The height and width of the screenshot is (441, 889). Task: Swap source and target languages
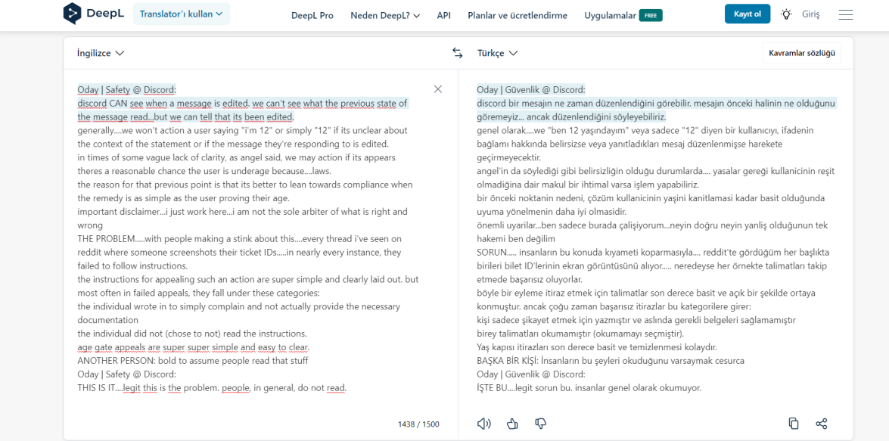[458, 53]
